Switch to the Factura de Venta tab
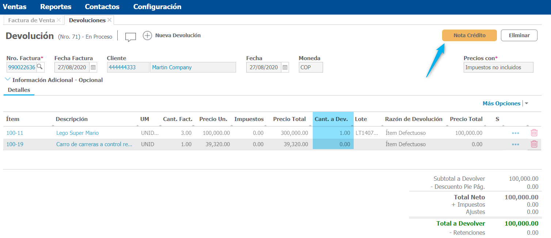This screenshot has width=551, height=238. click(31, 20)
